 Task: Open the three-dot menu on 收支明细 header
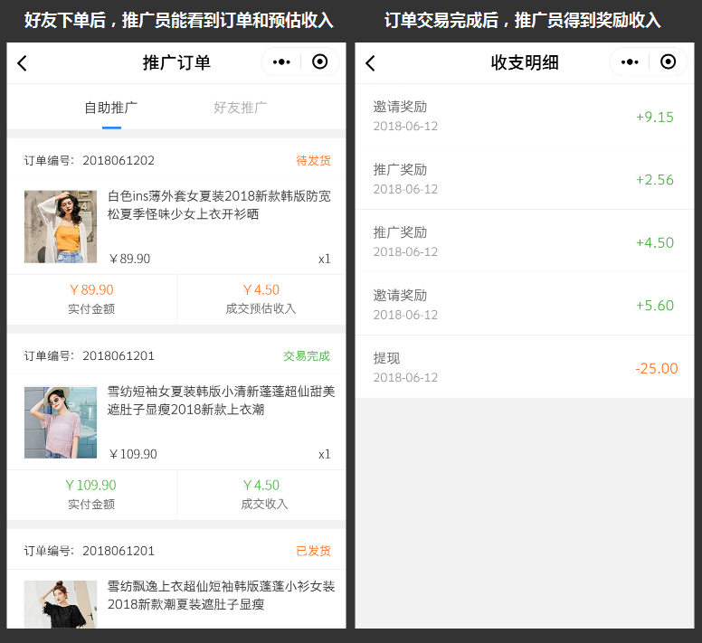(630, 62)
